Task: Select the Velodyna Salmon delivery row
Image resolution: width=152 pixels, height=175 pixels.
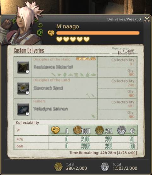Action: (x=76, y=109)
